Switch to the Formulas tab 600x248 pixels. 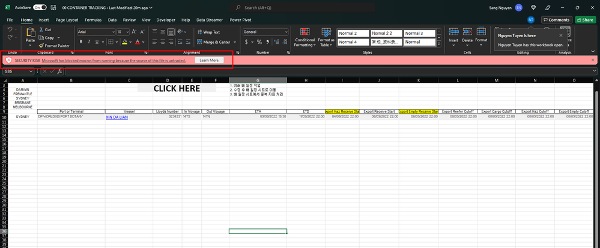(x=93, y=20)
